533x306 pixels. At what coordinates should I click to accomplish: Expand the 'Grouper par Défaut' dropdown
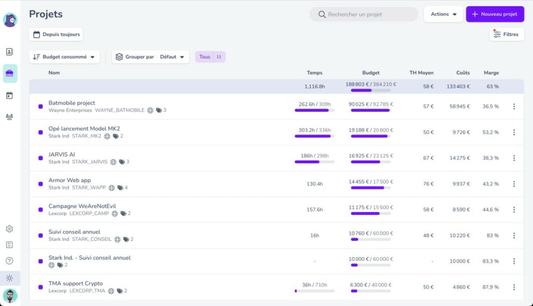pyautogui.click(x=150, y=57)
